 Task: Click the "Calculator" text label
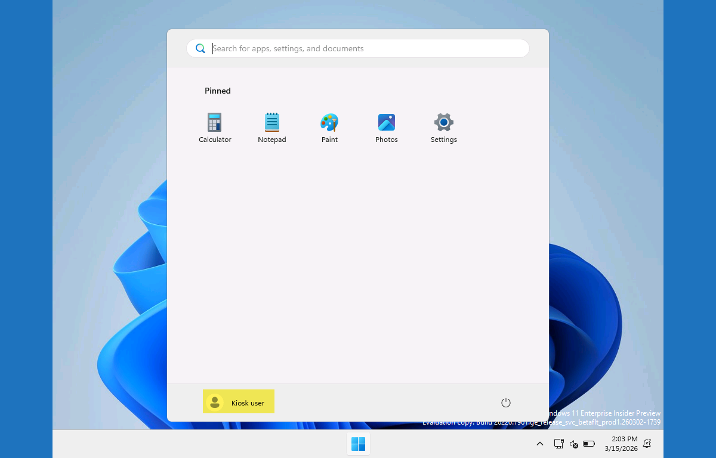tap(215, 140)
